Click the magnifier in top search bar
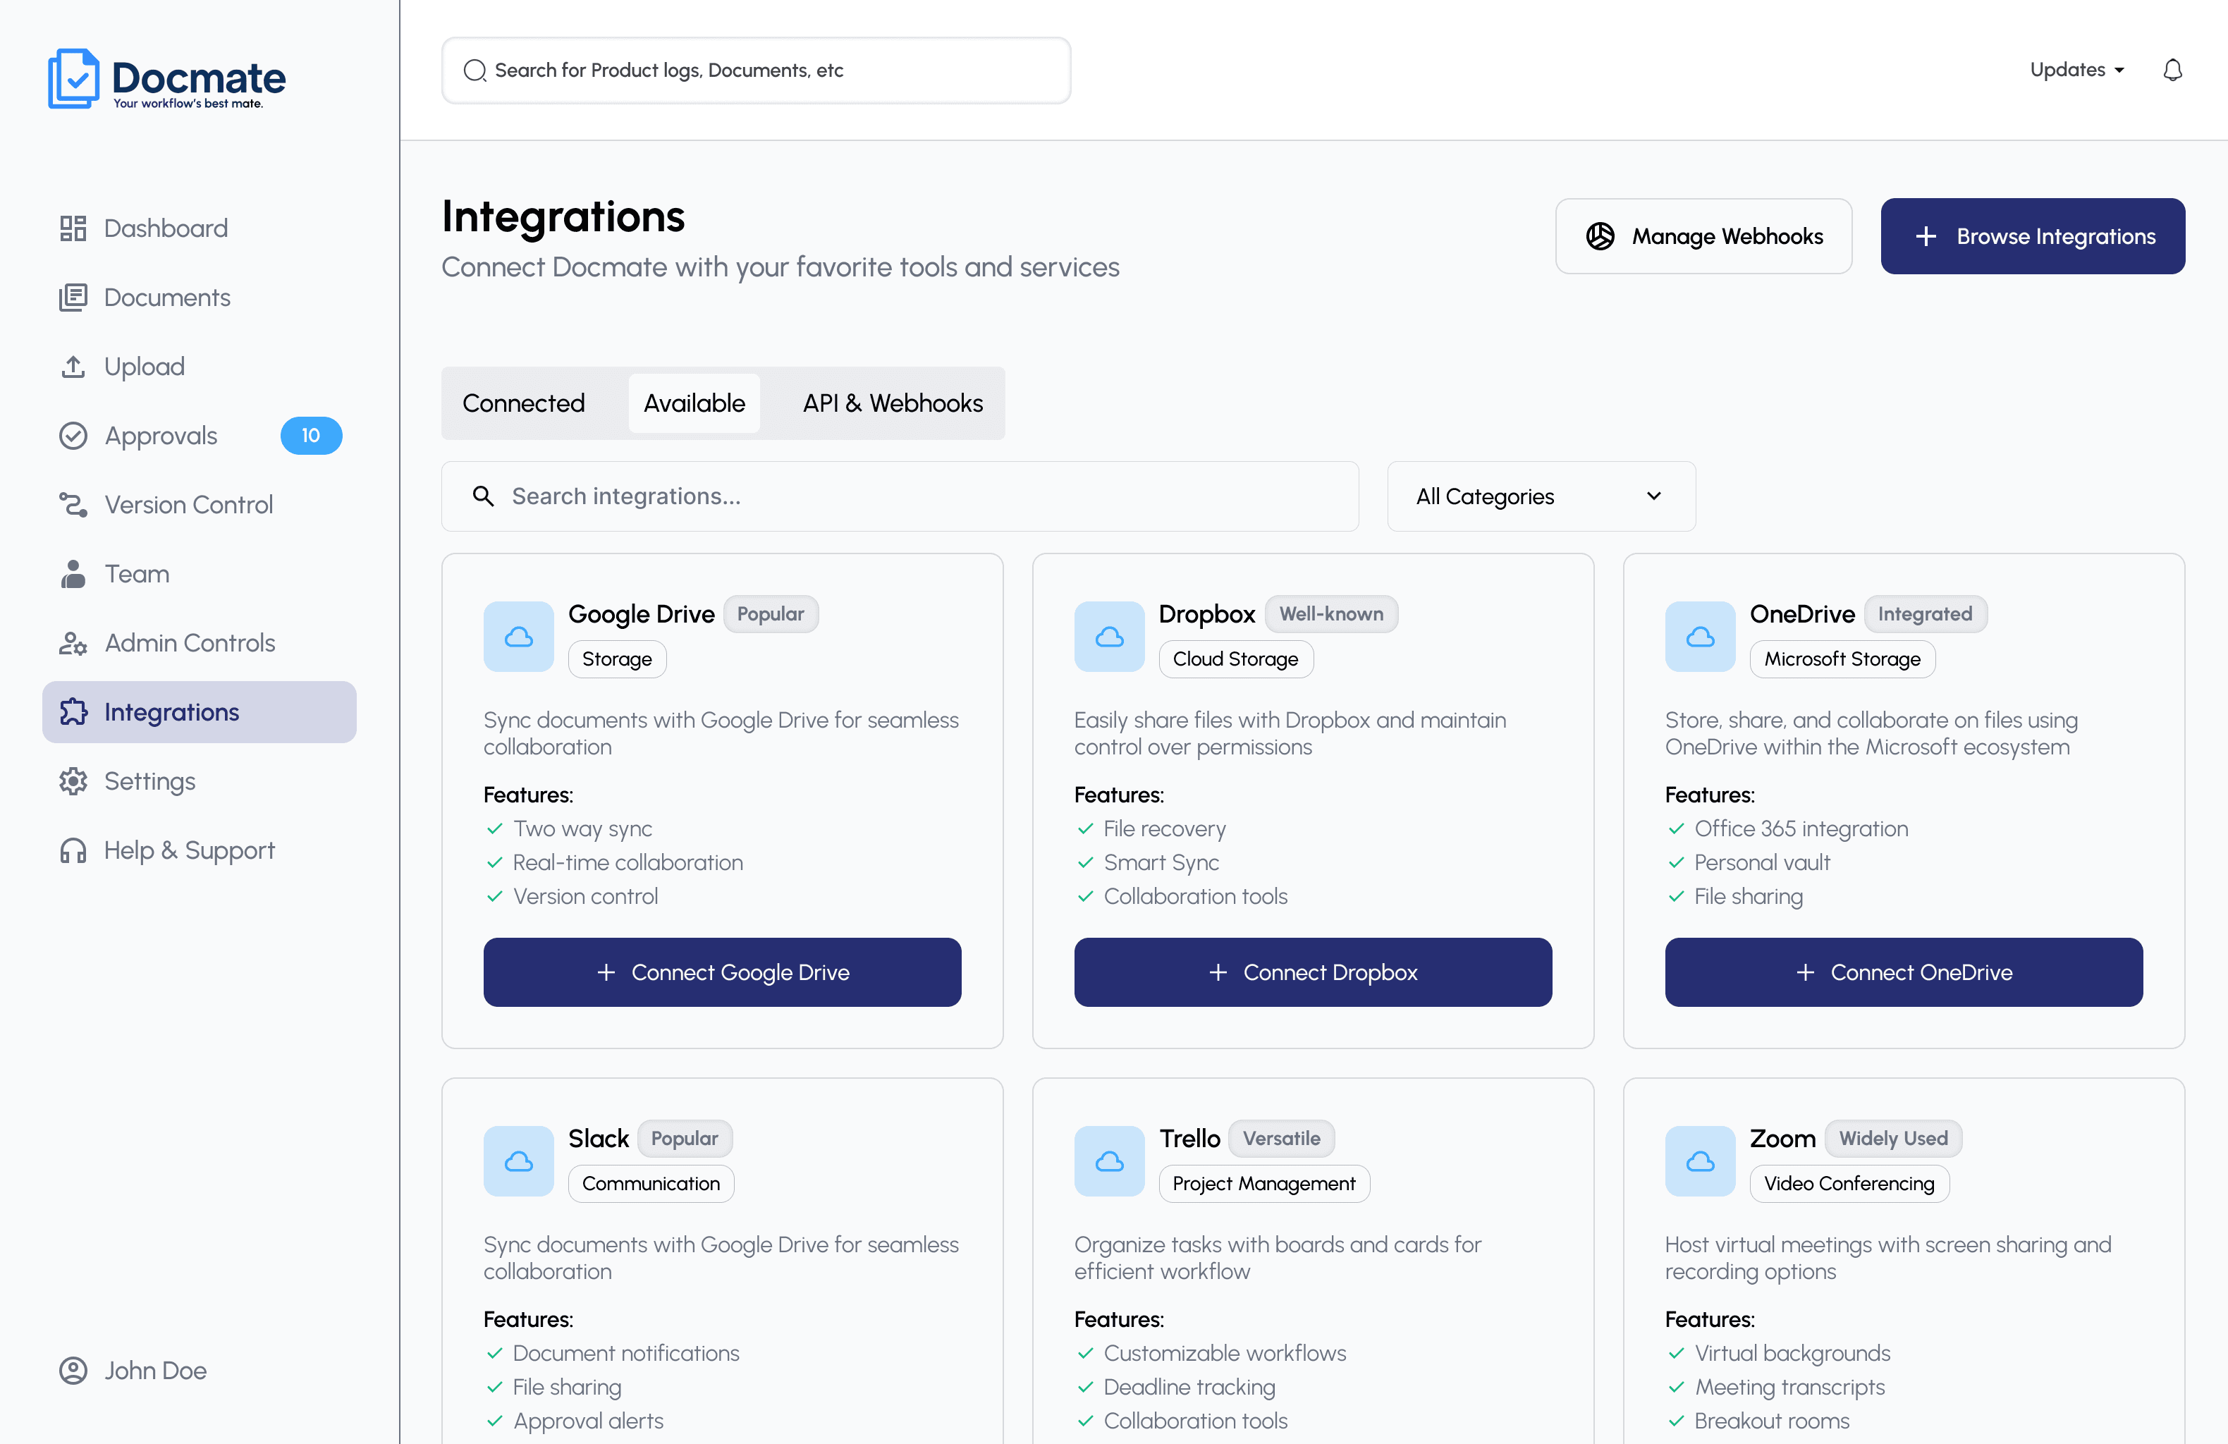This screenshot has height=1444, width=2228. pos(475,71)
